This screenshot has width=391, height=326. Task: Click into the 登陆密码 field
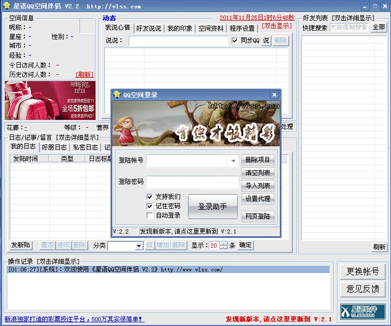[x=193, y=182]
